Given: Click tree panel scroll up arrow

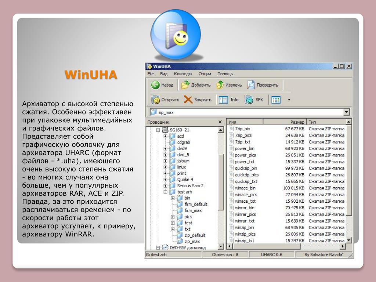Looking at the screenshot, I should (221, 130).
